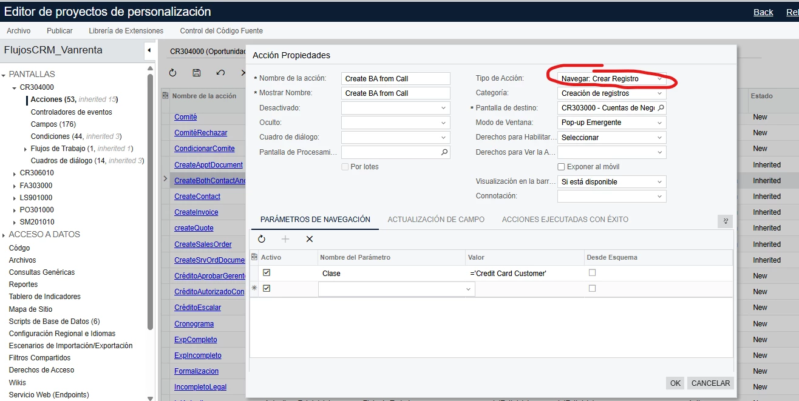Open Derechos para Habilitar dropdown
Viewport: 799px width, 401px height.
pos(660,138)
